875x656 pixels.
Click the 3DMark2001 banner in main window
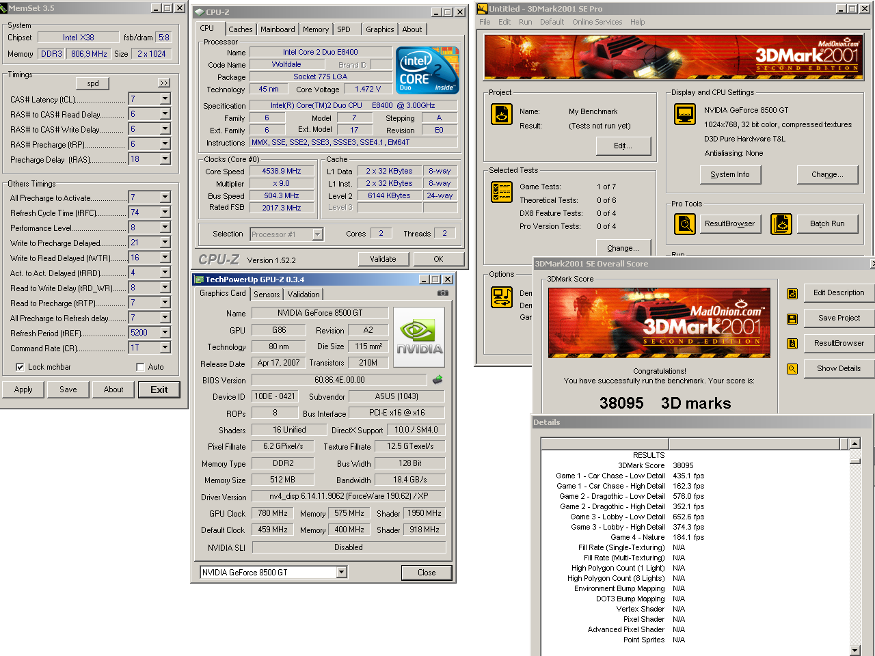coord(674,57)
